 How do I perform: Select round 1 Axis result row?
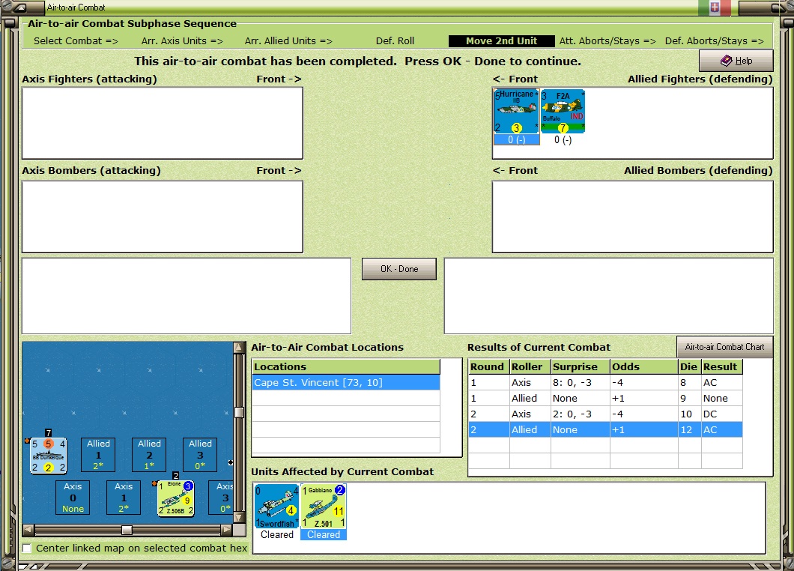tap(606, 382)
